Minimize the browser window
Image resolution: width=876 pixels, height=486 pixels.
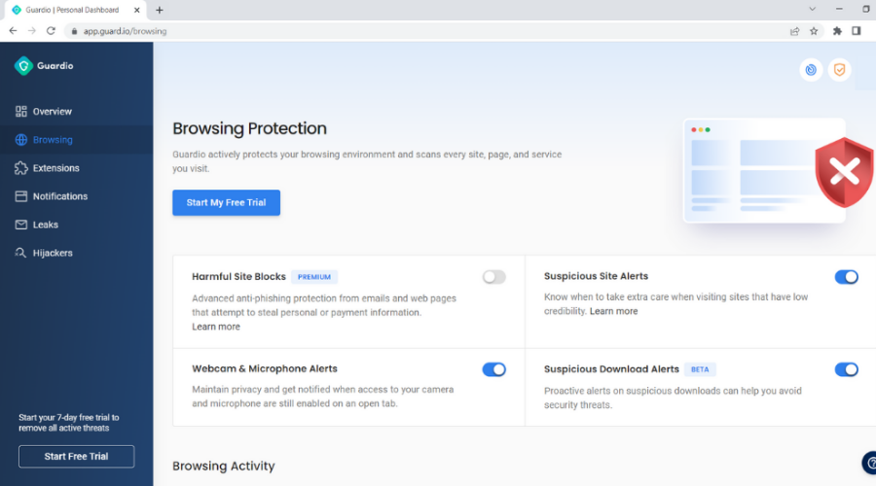tap(839, 10)
